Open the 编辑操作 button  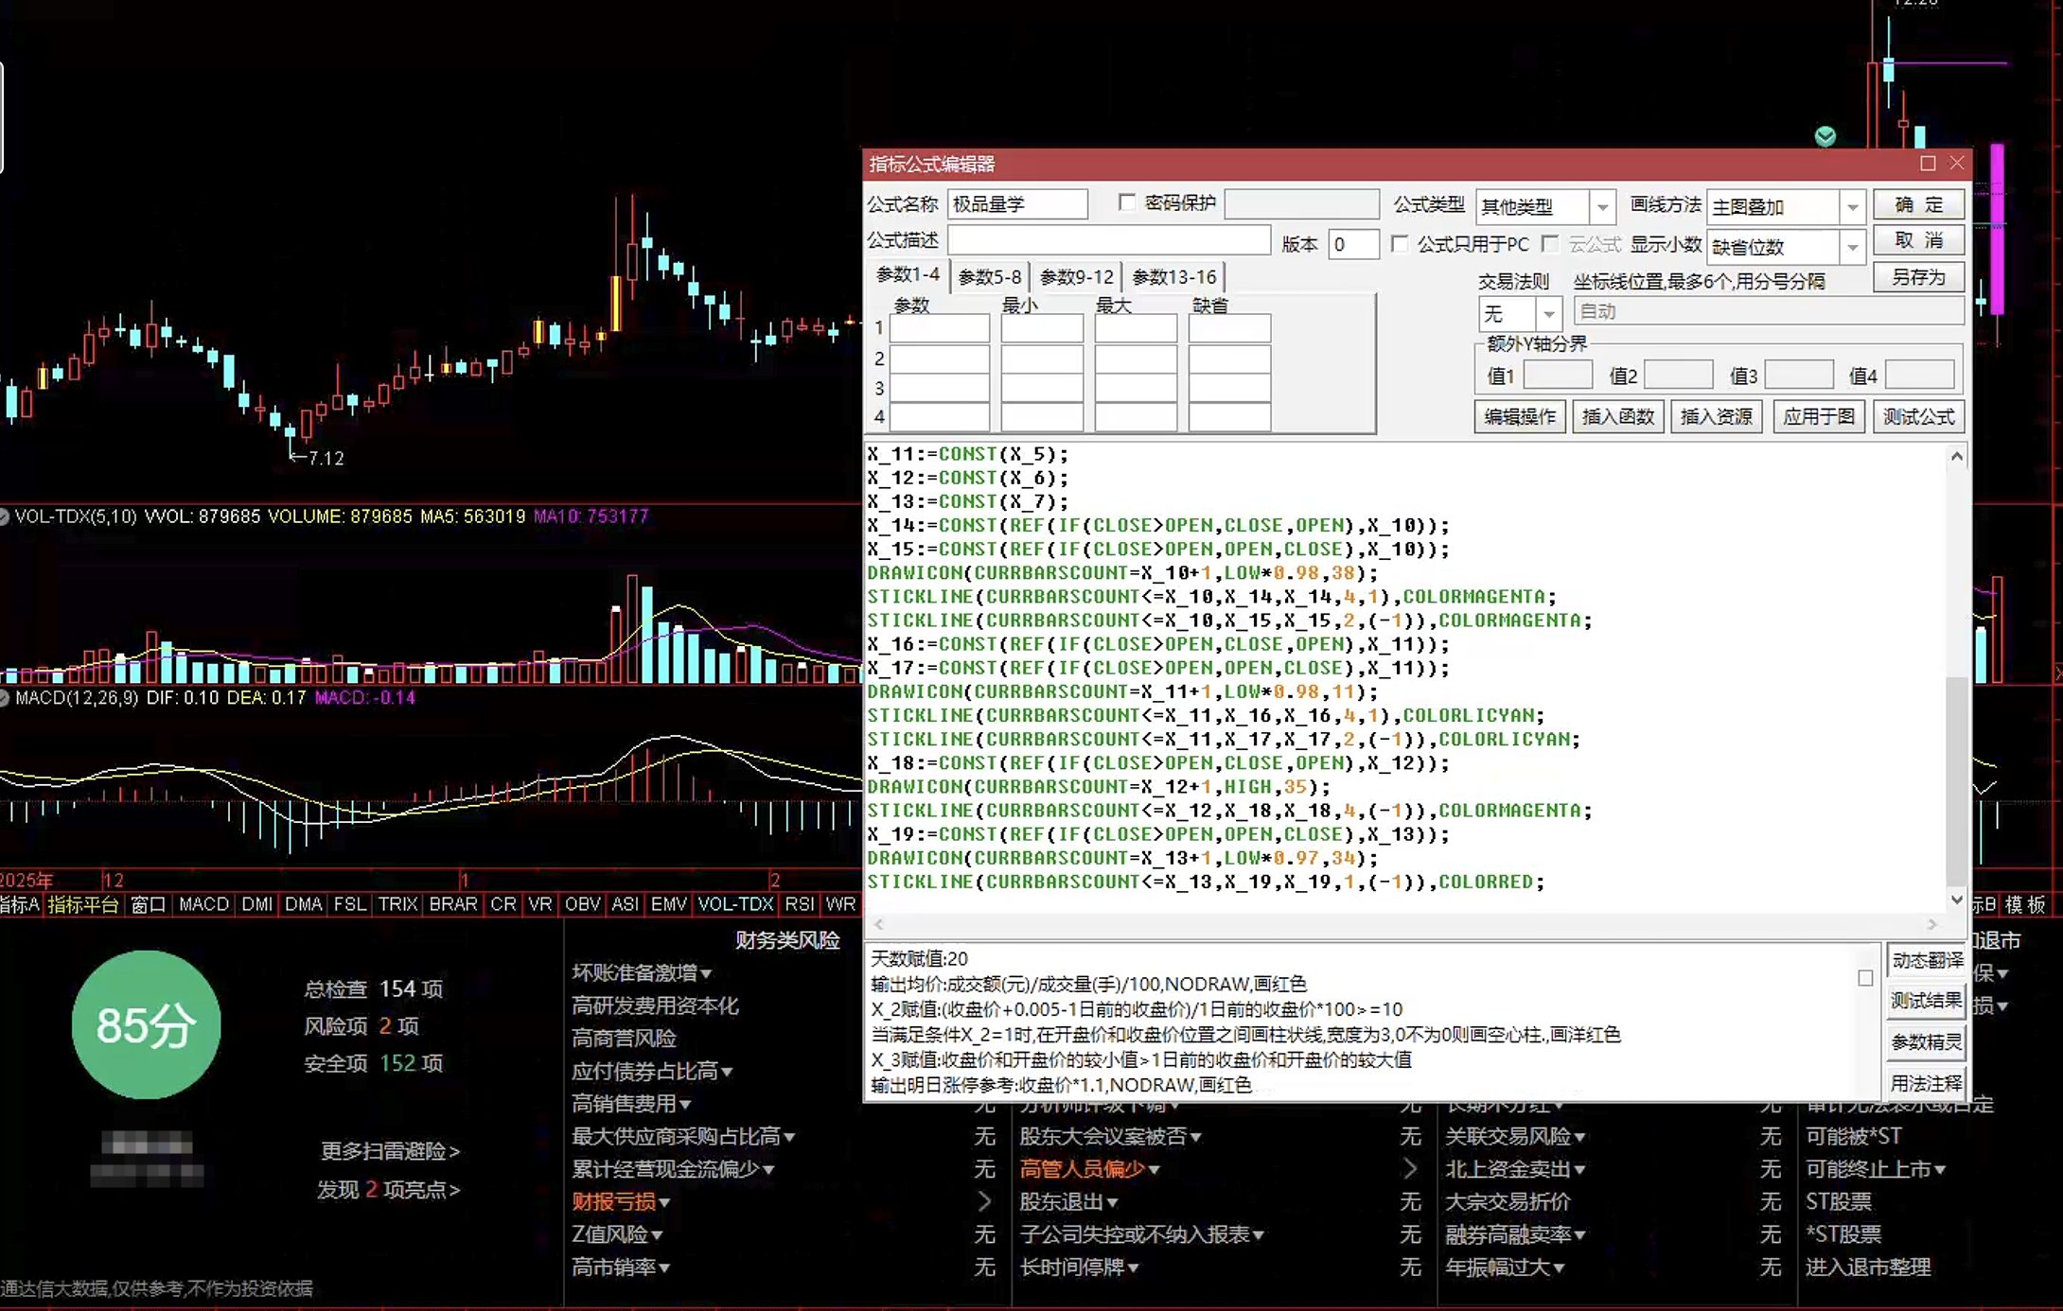click(1520, 416)
